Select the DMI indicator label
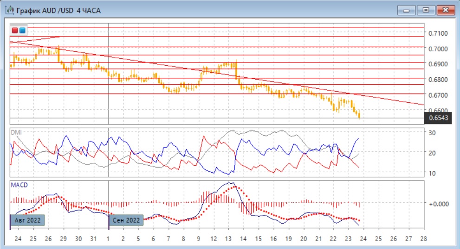The image size is (460, 249). tap(16, 132)
